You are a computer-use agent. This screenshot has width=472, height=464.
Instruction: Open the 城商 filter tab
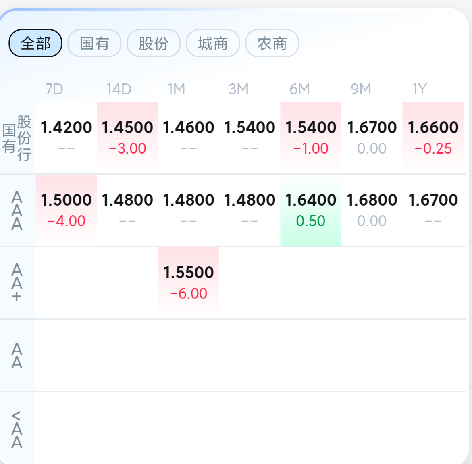(x=213, y=44)
